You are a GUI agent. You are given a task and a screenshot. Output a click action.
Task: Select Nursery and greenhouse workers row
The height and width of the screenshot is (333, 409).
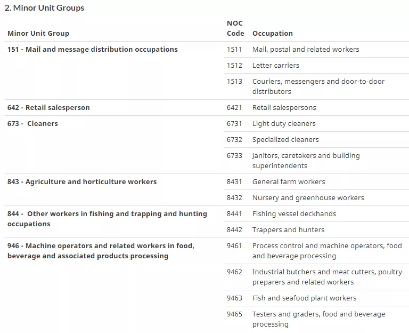(x=308, y=197)
